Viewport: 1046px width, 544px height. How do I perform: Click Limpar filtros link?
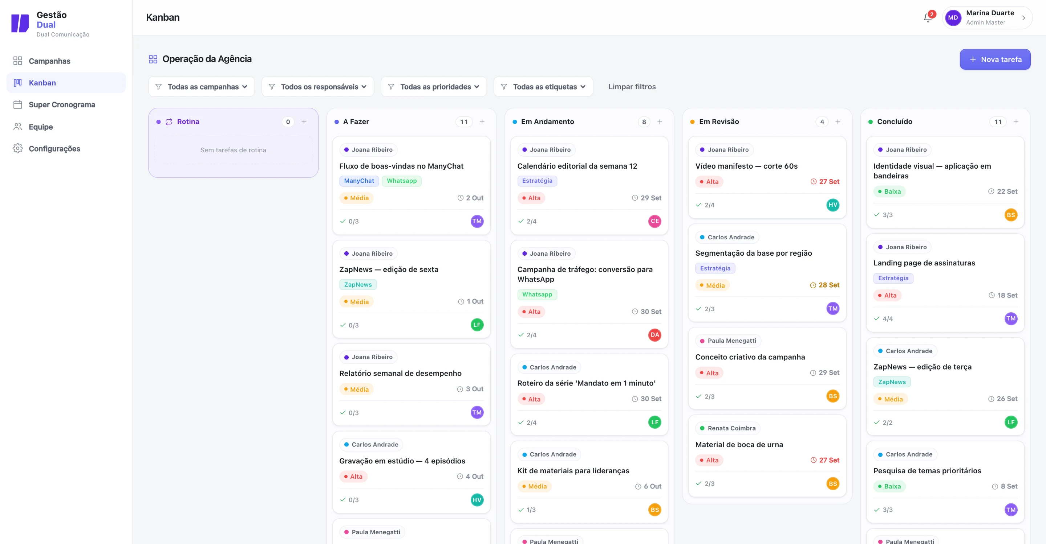click(632, 87)
